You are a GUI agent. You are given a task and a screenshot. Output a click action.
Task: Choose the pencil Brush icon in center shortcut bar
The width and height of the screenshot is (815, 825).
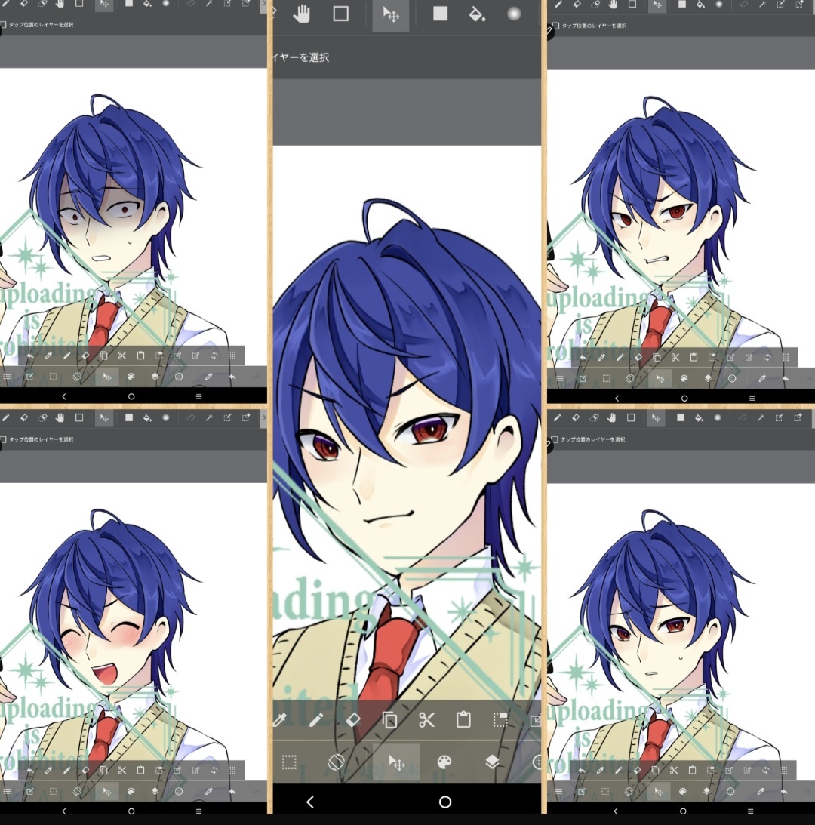316,719
